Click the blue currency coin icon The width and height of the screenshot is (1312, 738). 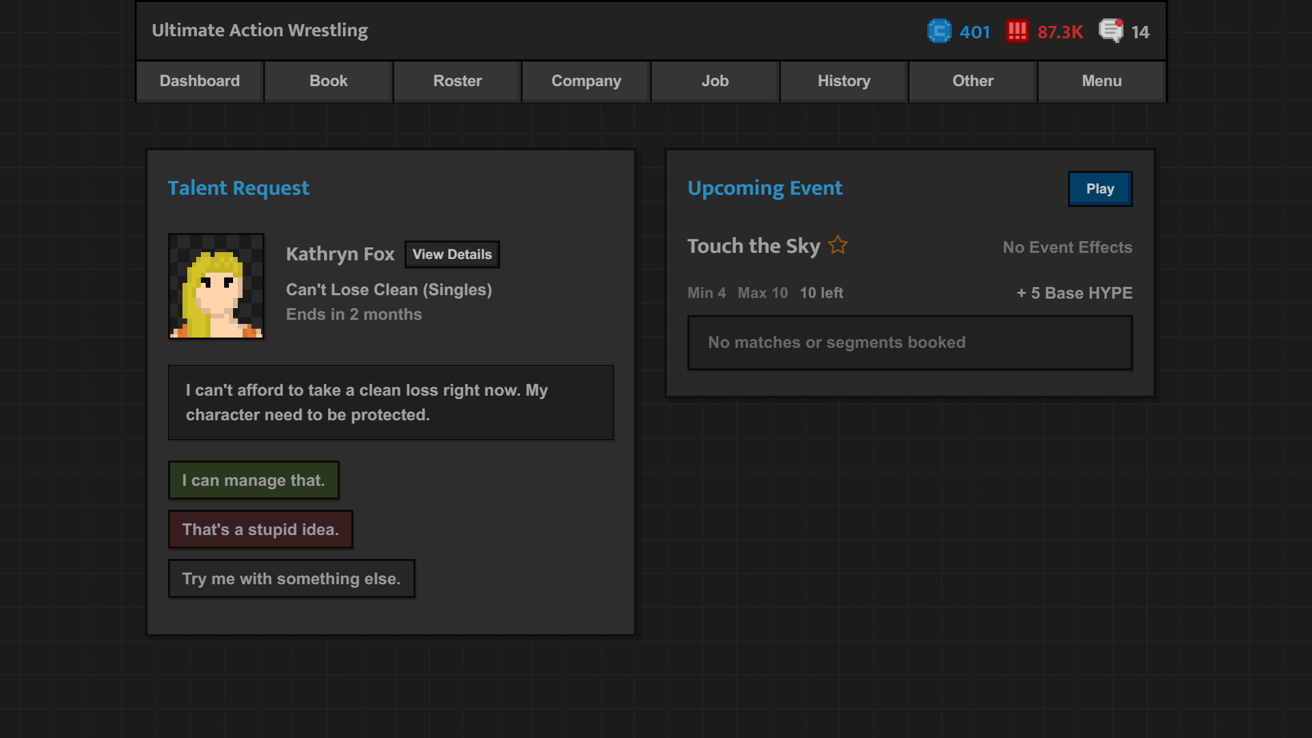tap(939, 31)
